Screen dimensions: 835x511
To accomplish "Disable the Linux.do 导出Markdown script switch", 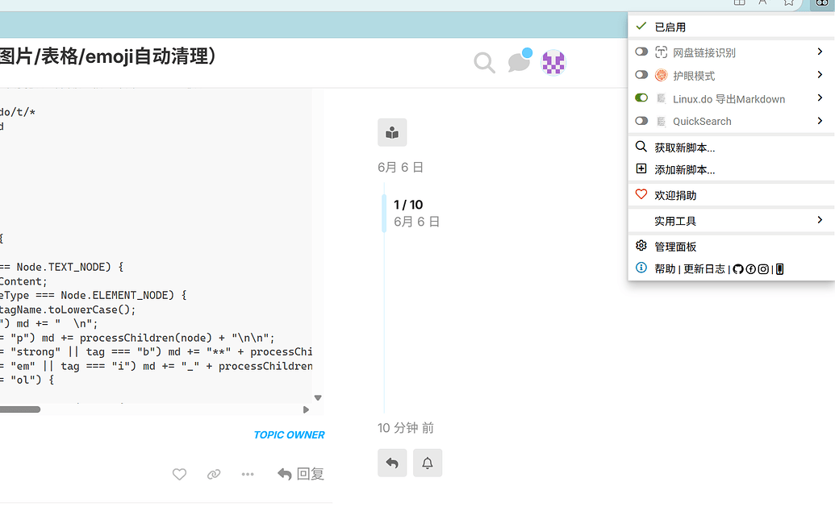I will (x=641, y=98).
